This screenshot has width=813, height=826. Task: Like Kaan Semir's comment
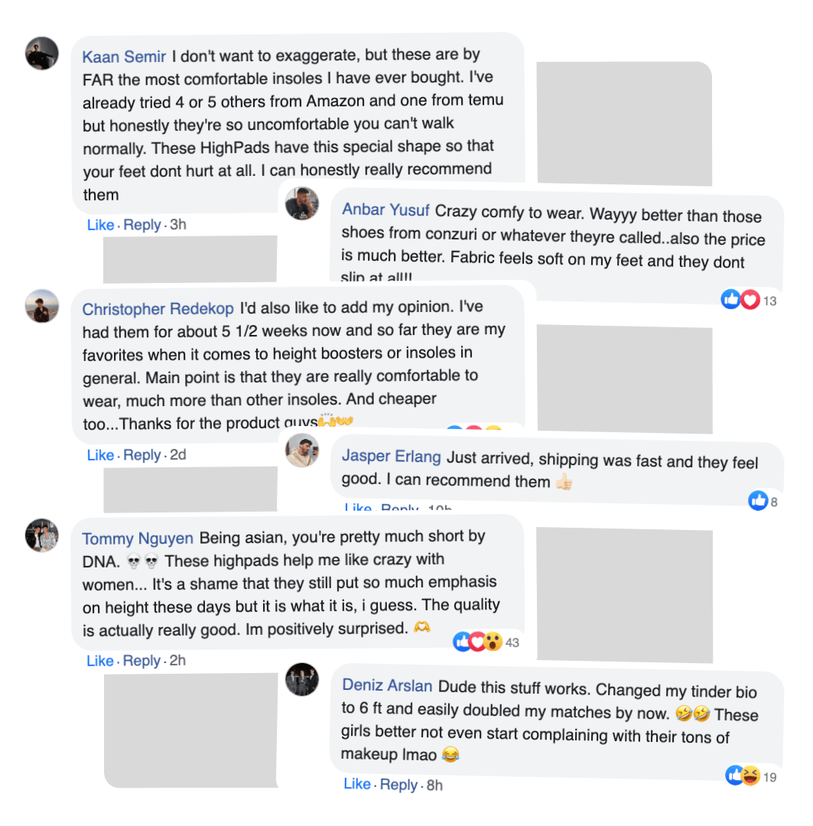(100, 225)
